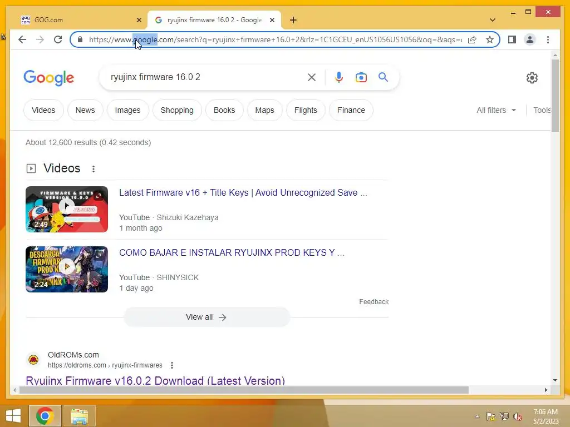Viewport: 570px width, 427px height.
Task: Select the ryujinx firmware Google tab
Action: tap(214, 20)
